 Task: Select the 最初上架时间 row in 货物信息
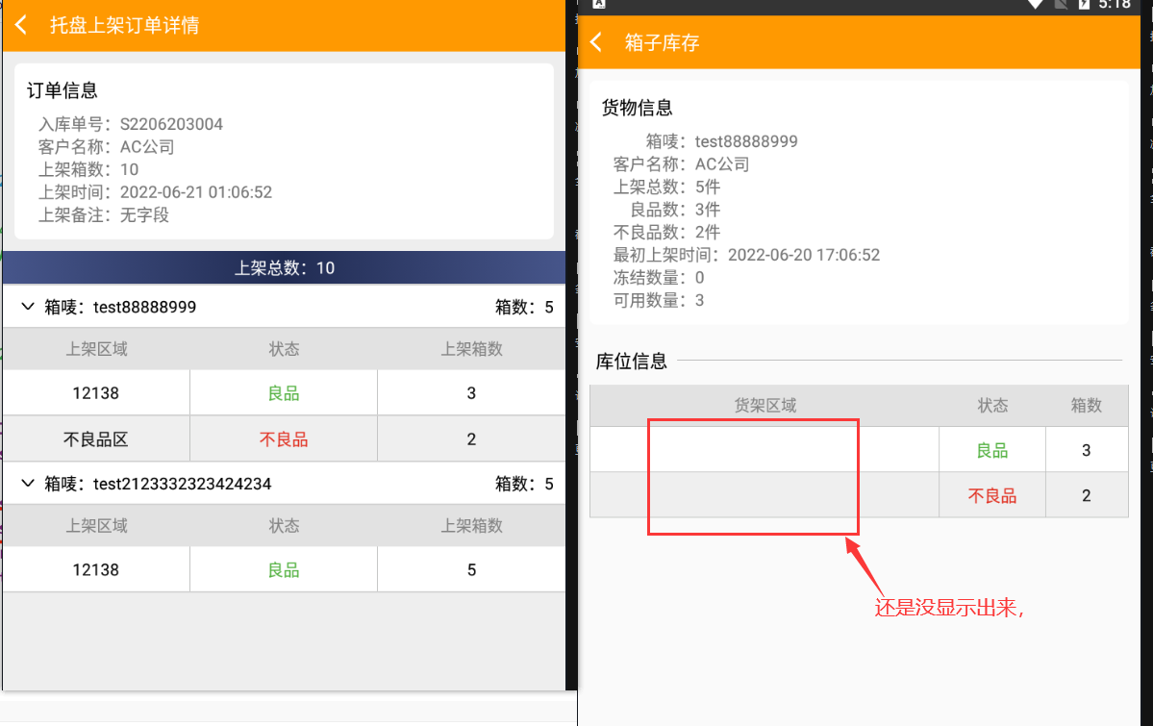tap(746, 255)
